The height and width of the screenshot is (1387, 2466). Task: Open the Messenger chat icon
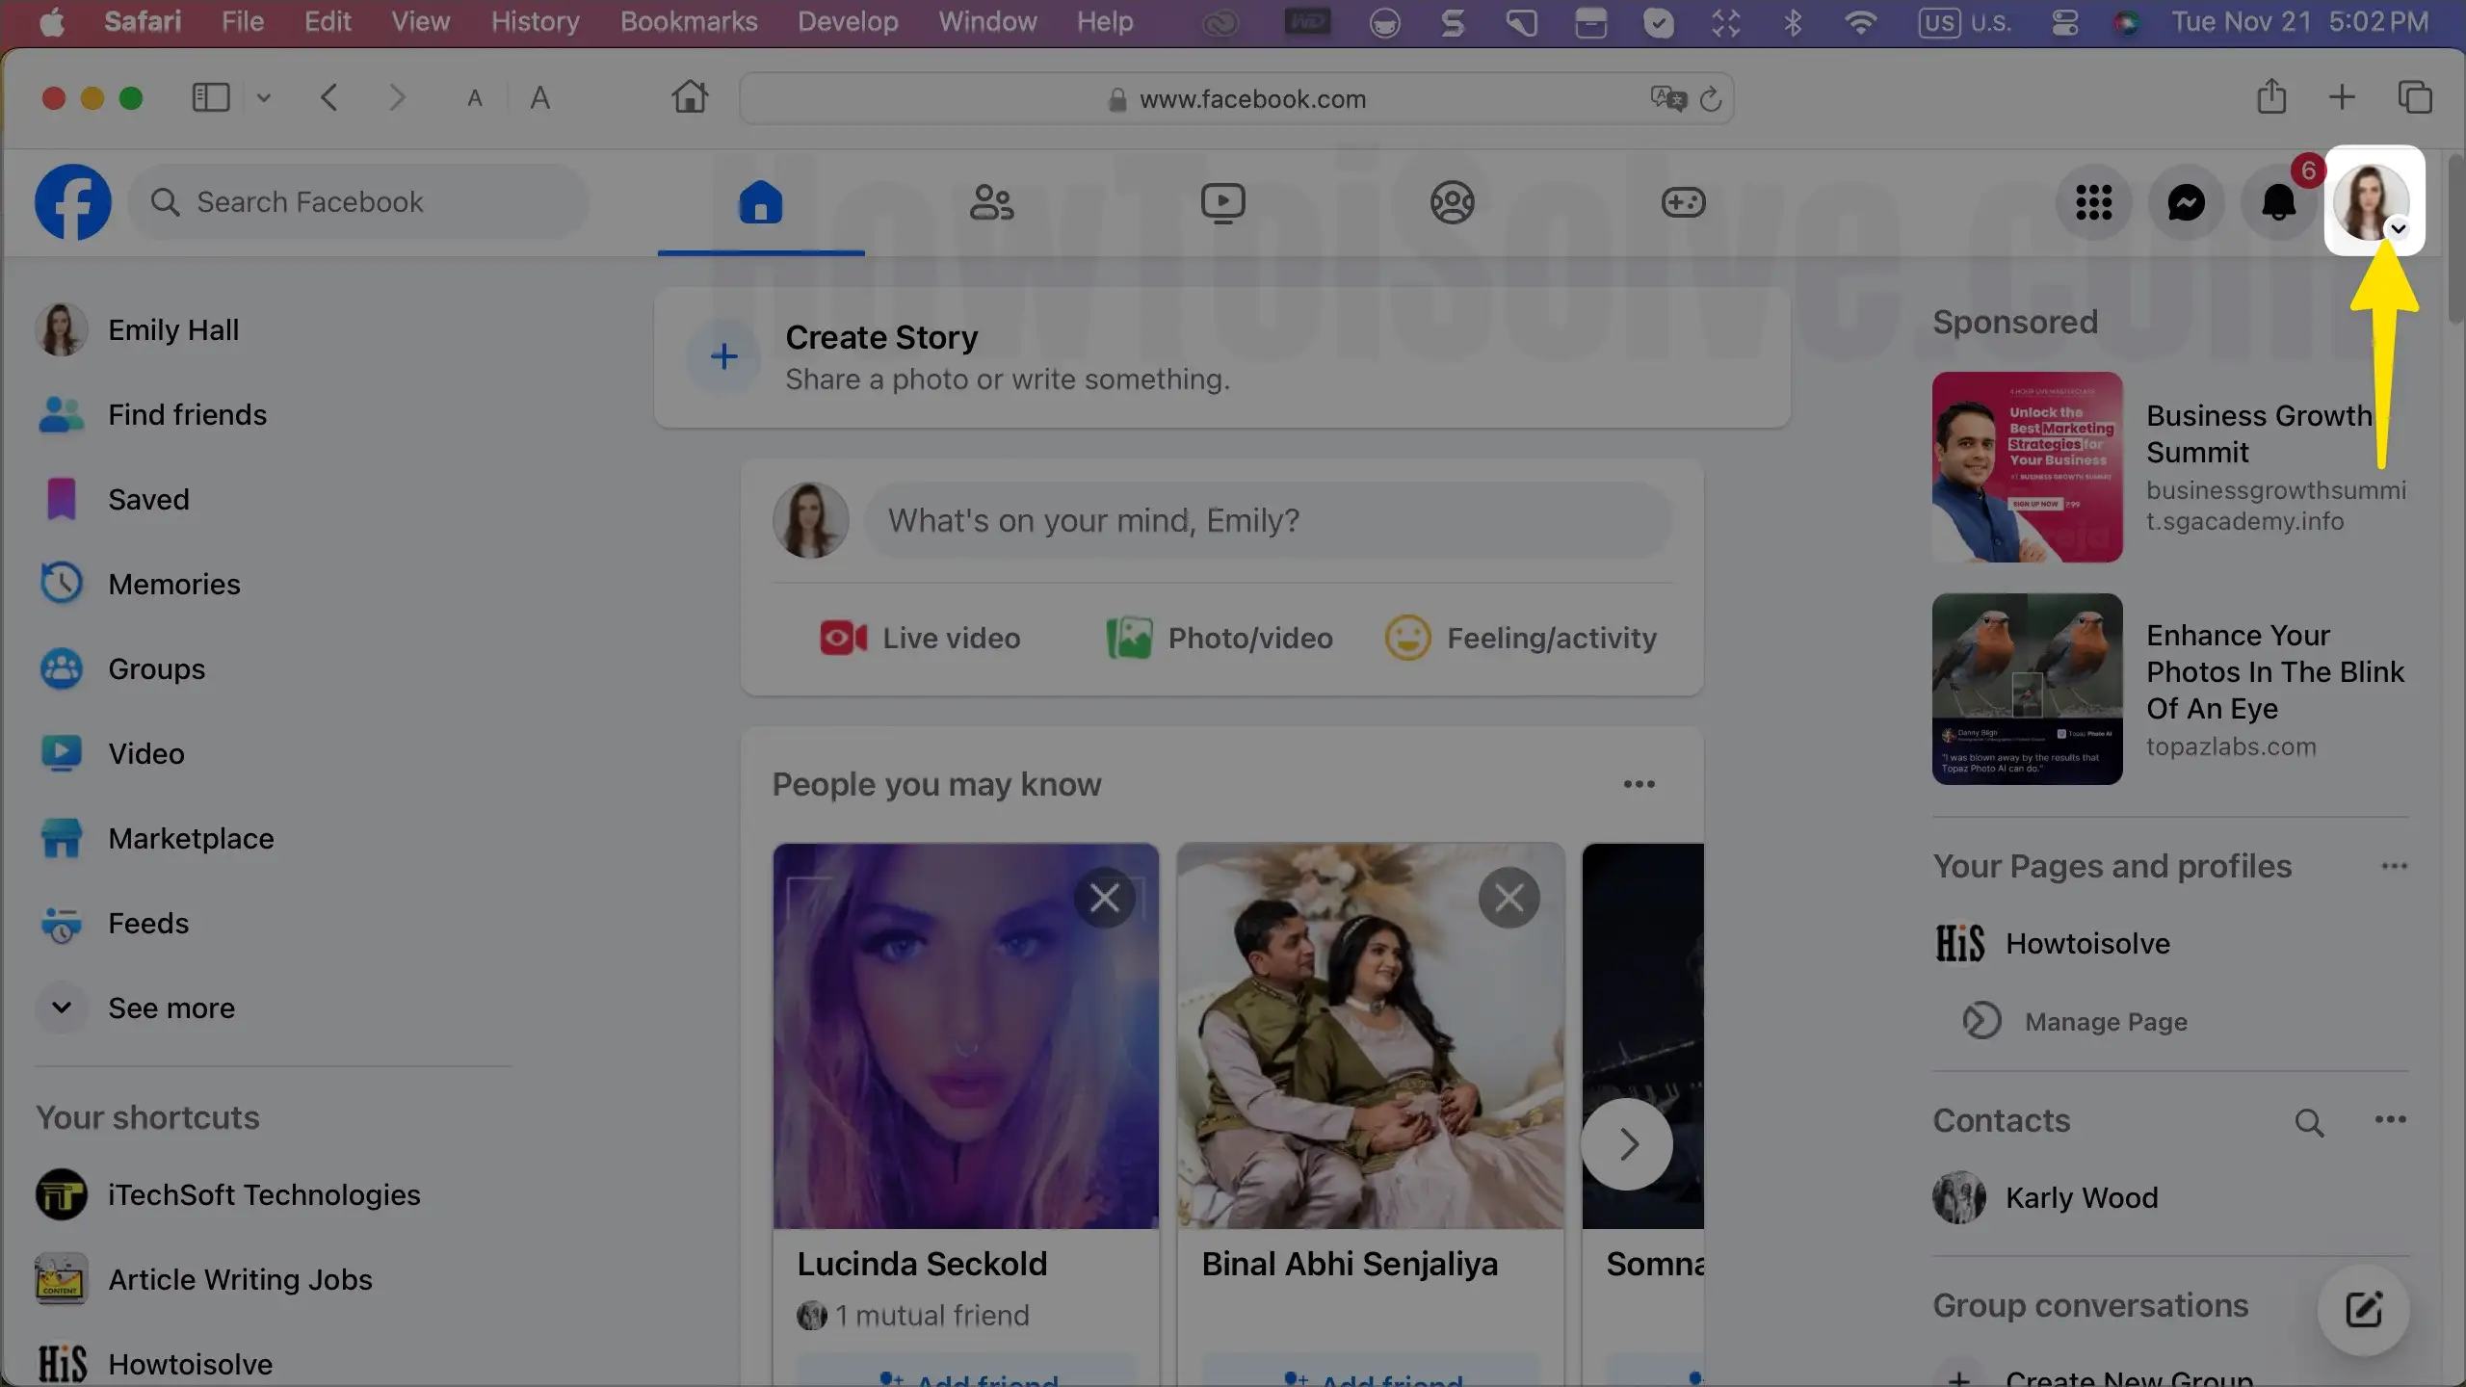(x=2186, y=202)
